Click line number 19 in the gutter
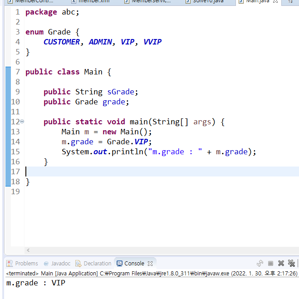This screenshot has width=299, height=299. click(15, 191)
